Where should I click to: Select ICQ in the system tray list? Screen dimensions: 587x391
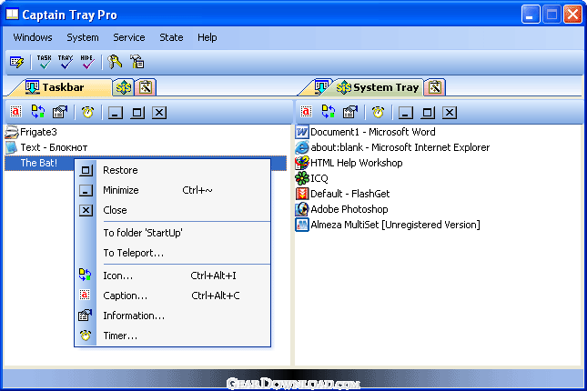coord(319,178)
